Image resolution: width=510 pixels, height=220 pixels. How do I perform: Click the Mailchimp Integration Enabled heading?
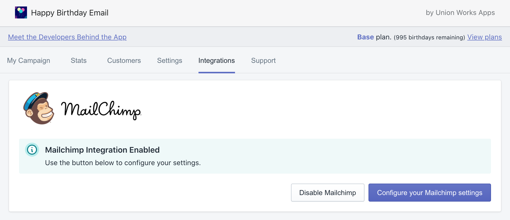coord(102,150)
